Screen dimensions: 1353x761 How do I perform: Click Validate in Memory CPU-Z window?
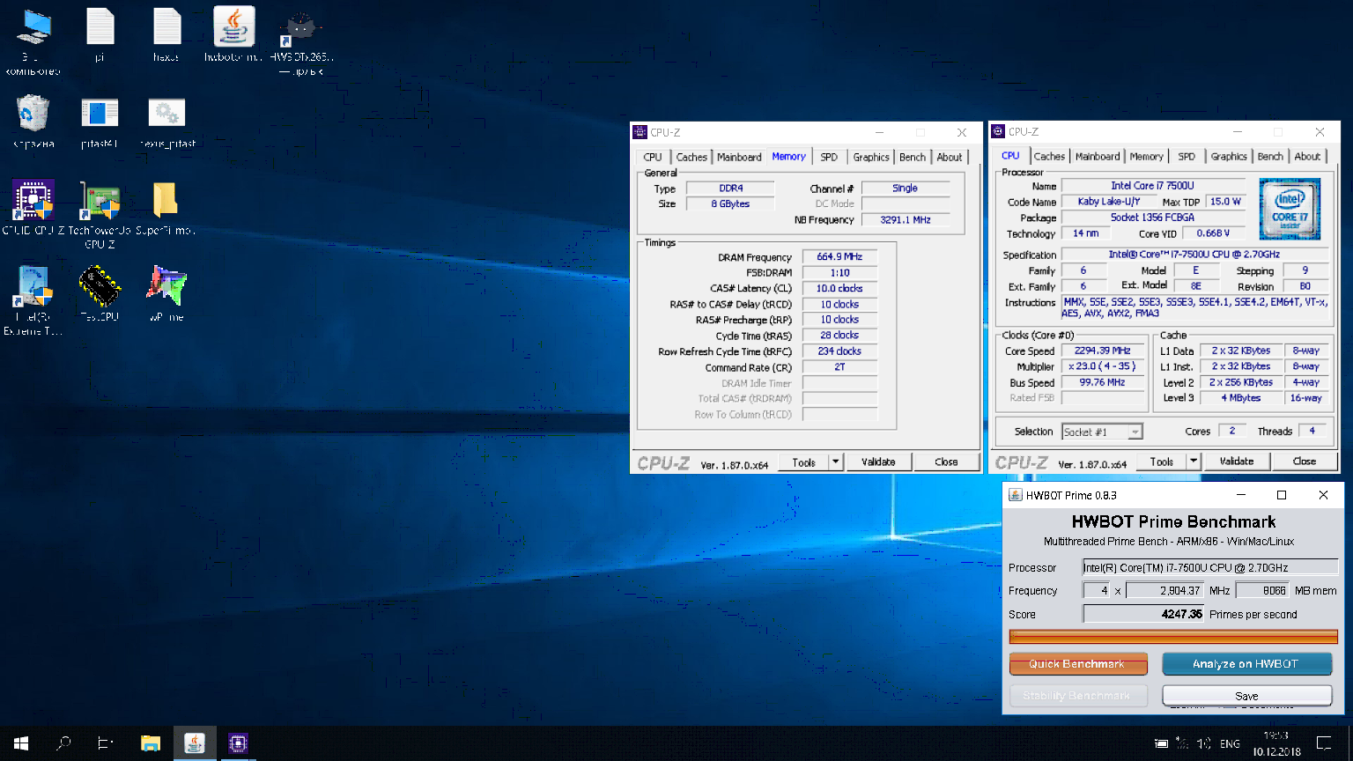pyautogui.click(x=878, y=462)
